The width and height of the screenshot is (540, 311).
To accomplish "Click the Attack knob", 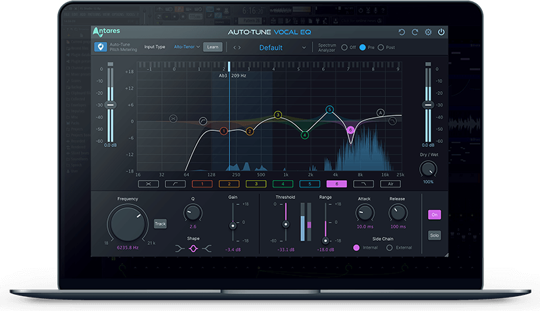I will (364, 213).
